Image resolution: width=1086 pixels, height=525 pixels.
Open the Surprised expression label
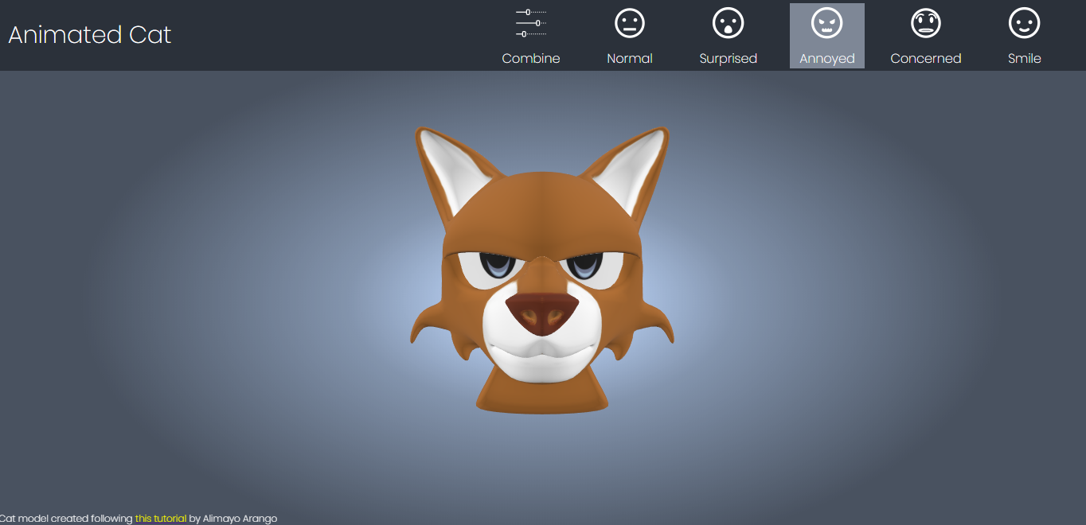(728, 58)
